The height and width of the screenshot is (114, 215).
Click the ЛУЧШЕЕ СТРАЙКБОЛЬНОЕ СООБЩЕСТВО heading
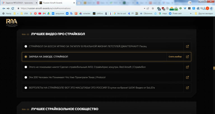65,109
